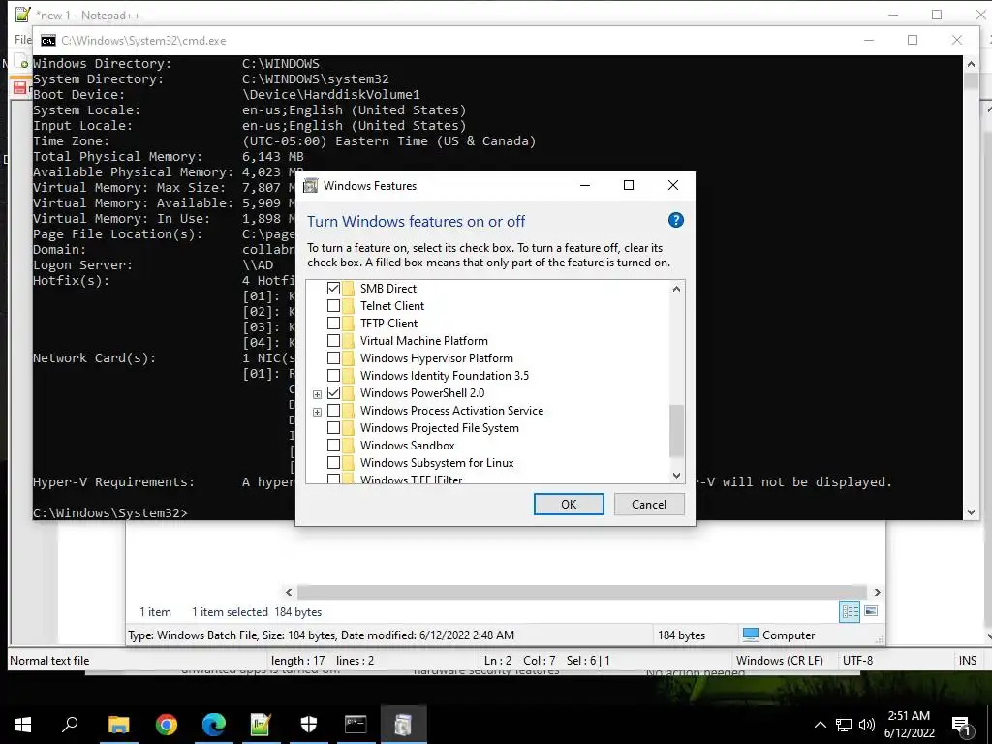Click the UTF-8 encoding in Notepad++ status bar
992x744 pixels.
pyautogui.click(x=857, y=661)
